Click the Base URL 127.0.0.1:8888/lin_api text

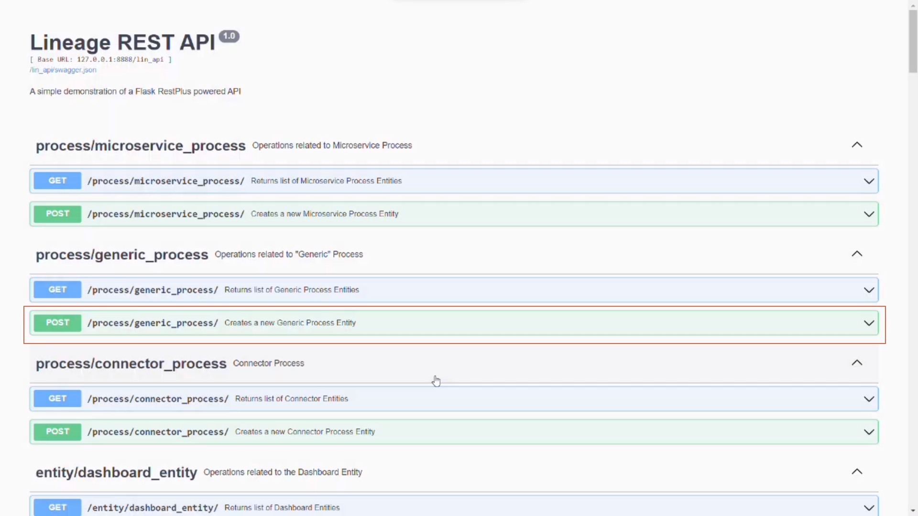(x=101, y=60)
